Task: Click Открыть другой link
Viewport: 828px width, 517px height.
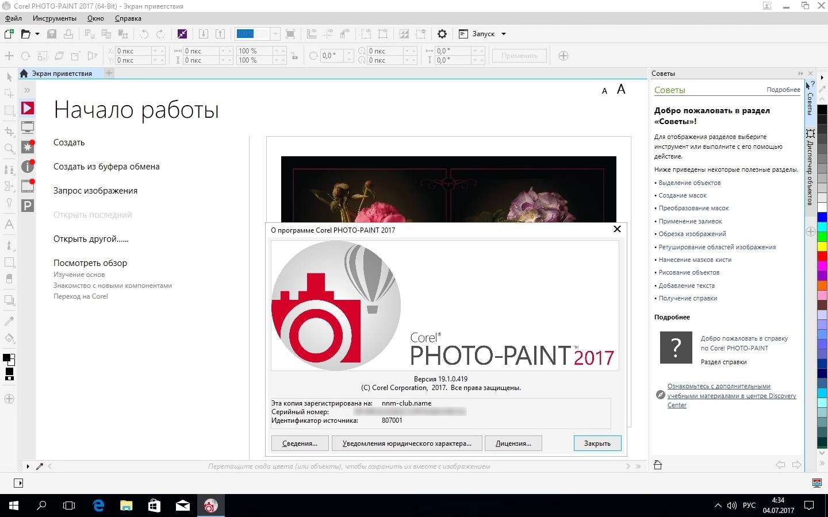Action: (91, 239)
